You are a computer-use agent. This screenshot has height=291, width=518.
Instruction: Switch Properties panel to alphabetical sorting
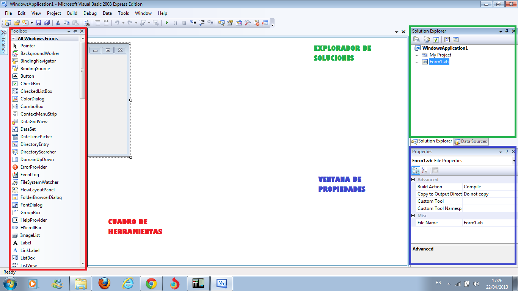[x=423, y=170]
